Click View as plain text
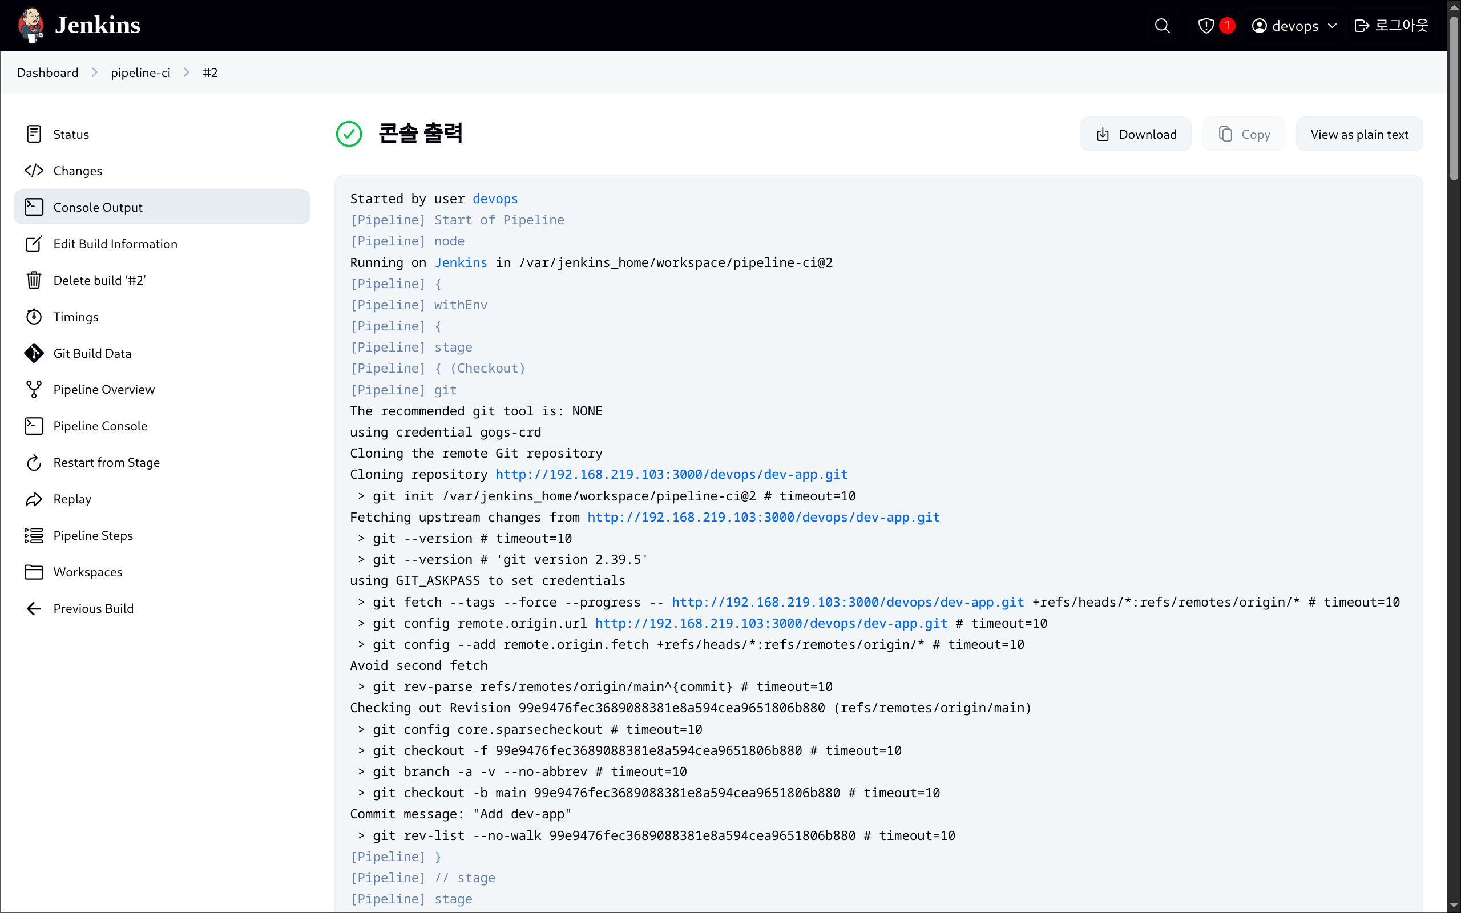 point(1359,134)
